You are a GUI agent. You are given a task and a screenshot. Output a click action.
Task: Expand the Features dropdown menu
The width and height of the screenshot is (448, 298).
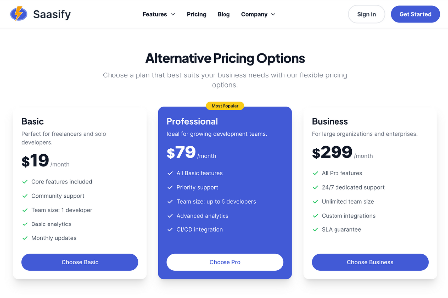click(158, 14)
